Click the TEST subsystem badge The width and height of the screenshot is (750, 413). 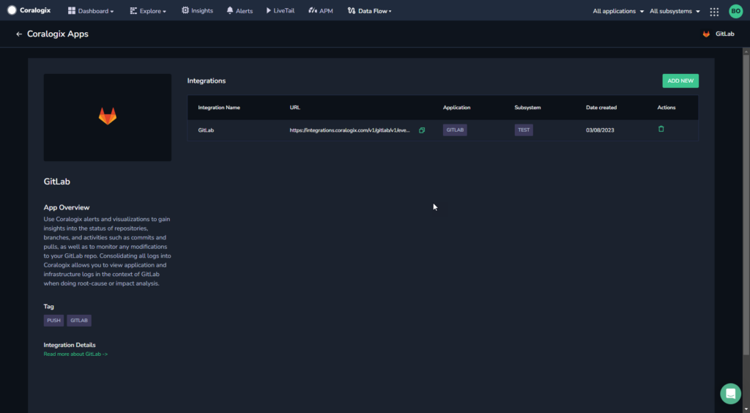(x=524, y=130)
